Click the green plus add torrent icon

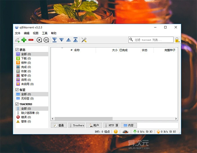[24, 40]
